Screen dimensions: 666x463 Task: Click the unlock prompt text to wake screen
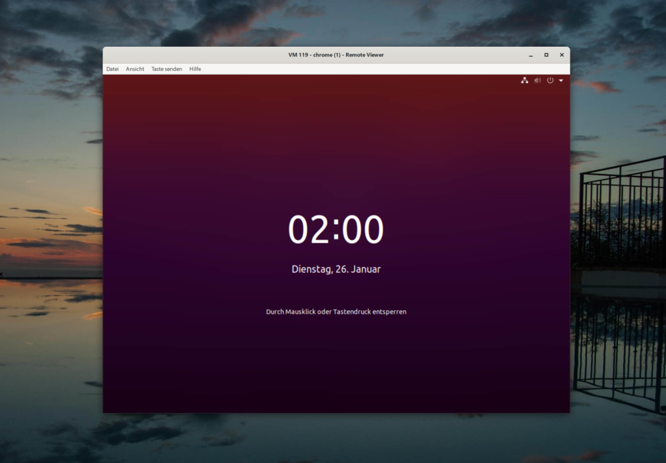coord(336,311)
